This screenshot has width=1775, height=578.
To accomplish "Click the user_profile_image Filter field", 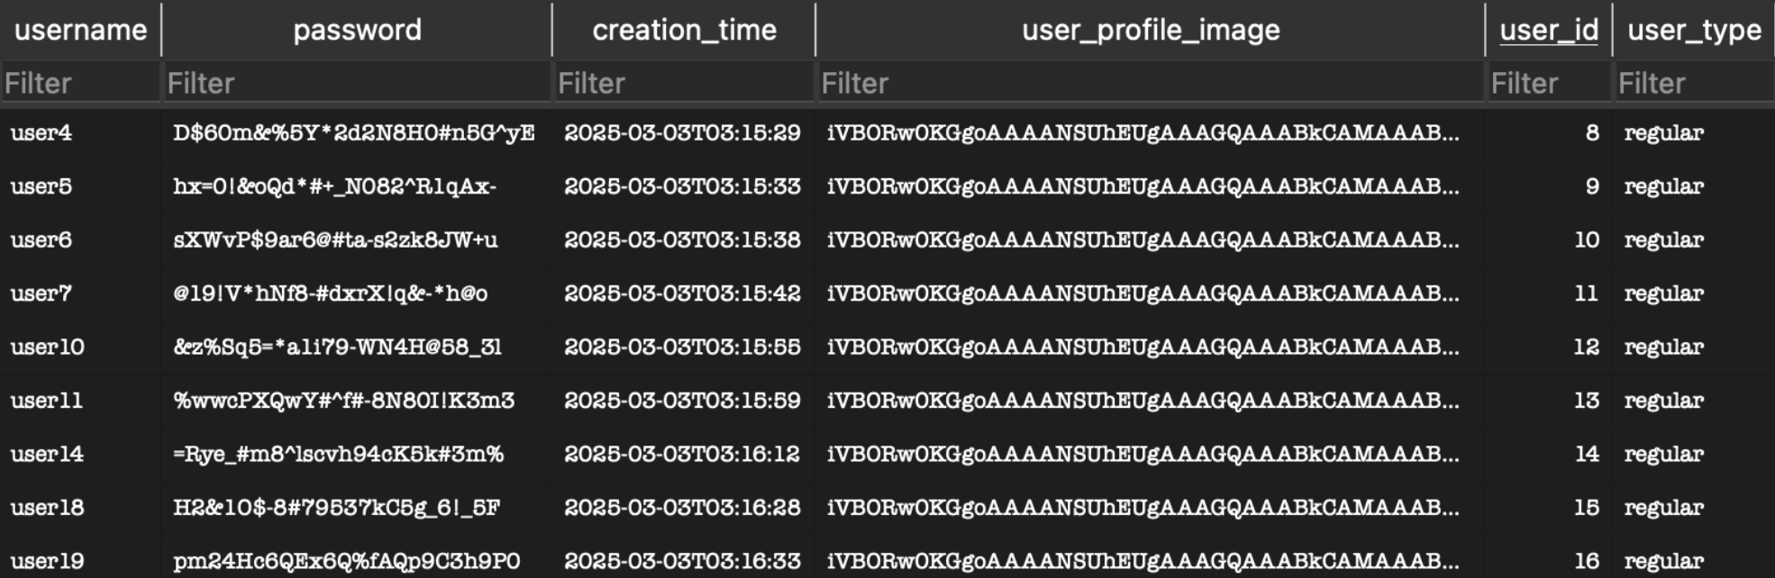I will 1150,83.
